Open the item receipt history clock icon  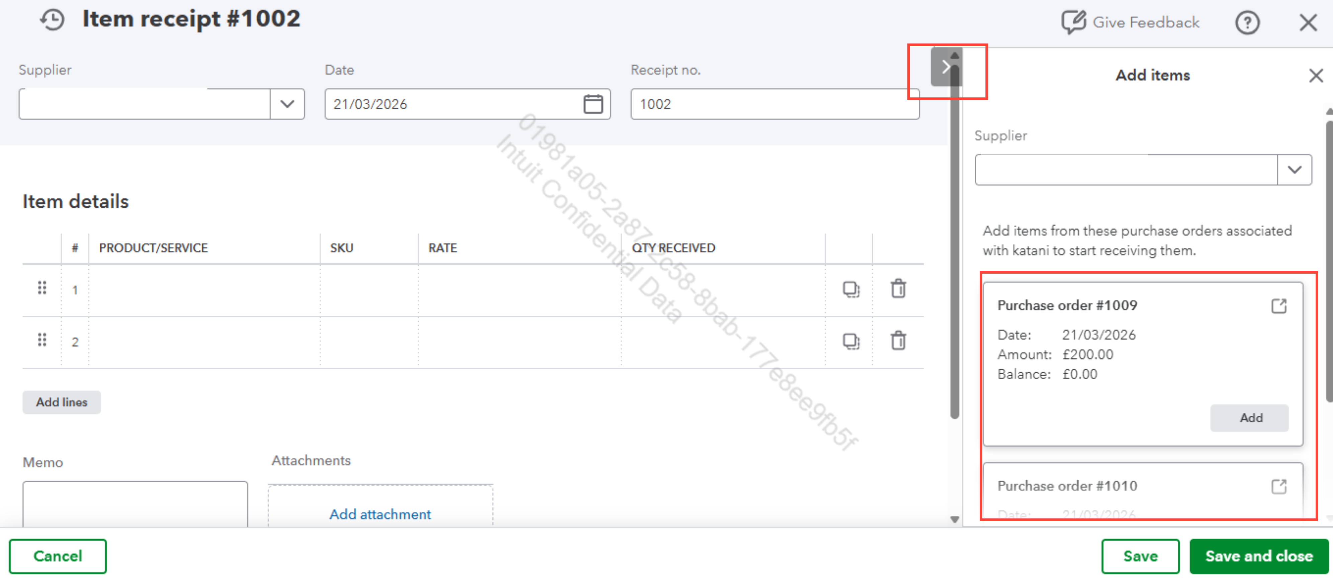coord(52,20)
